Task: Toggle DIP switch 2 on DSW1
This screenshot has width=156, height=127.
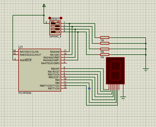Action: click(55, 26)
